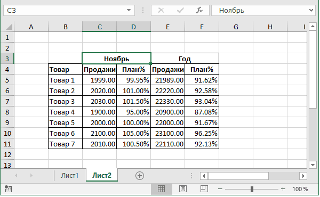Select cell with value 1999.00

[x=99, y=80]
